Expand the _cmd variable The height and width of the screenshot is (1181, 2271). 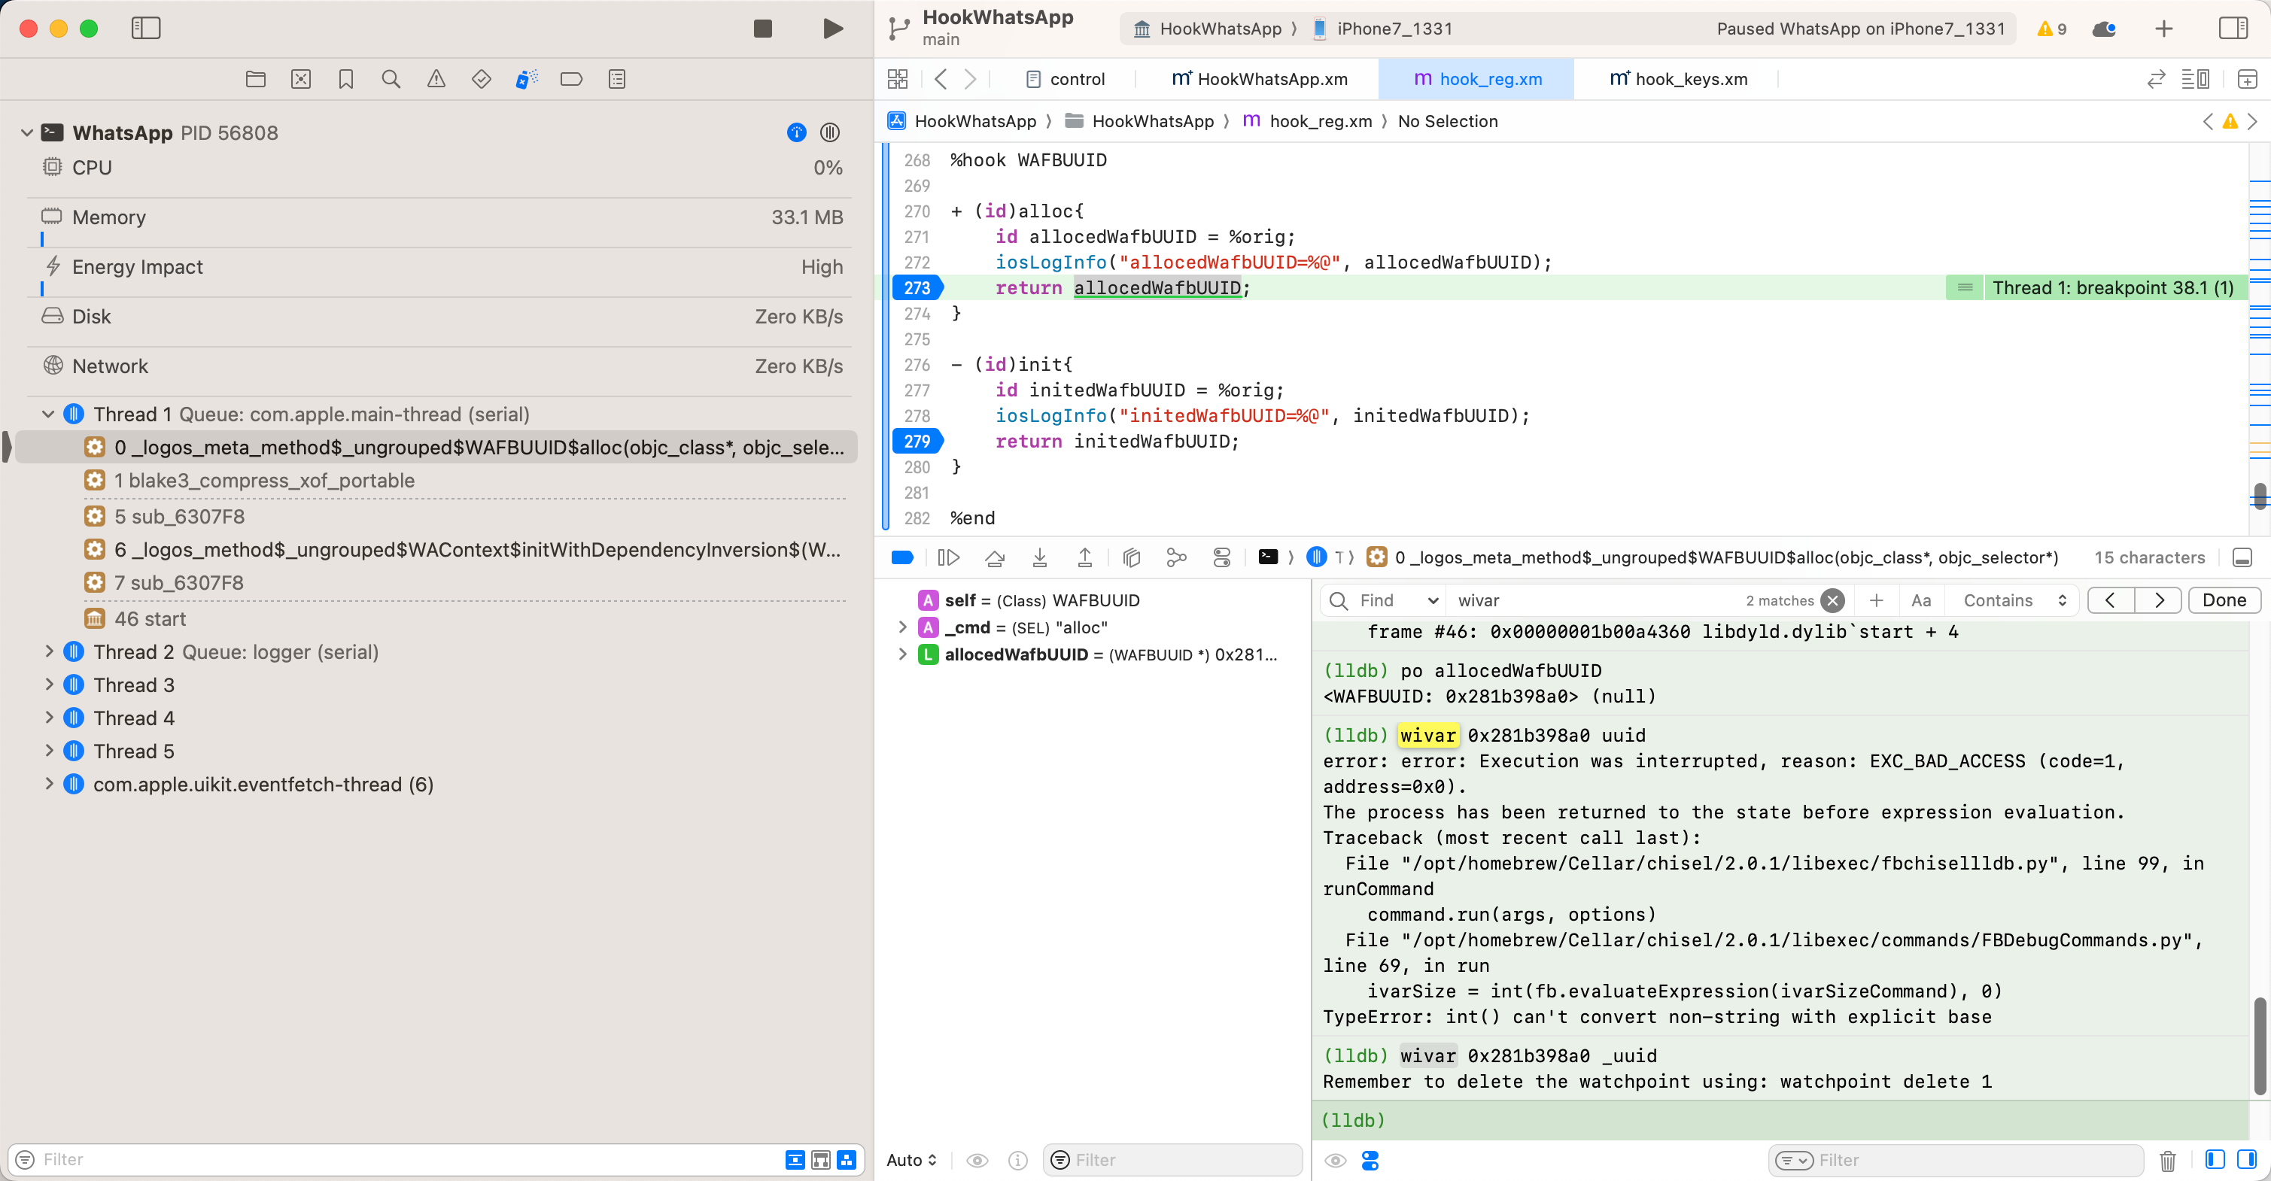coord(902,627)
